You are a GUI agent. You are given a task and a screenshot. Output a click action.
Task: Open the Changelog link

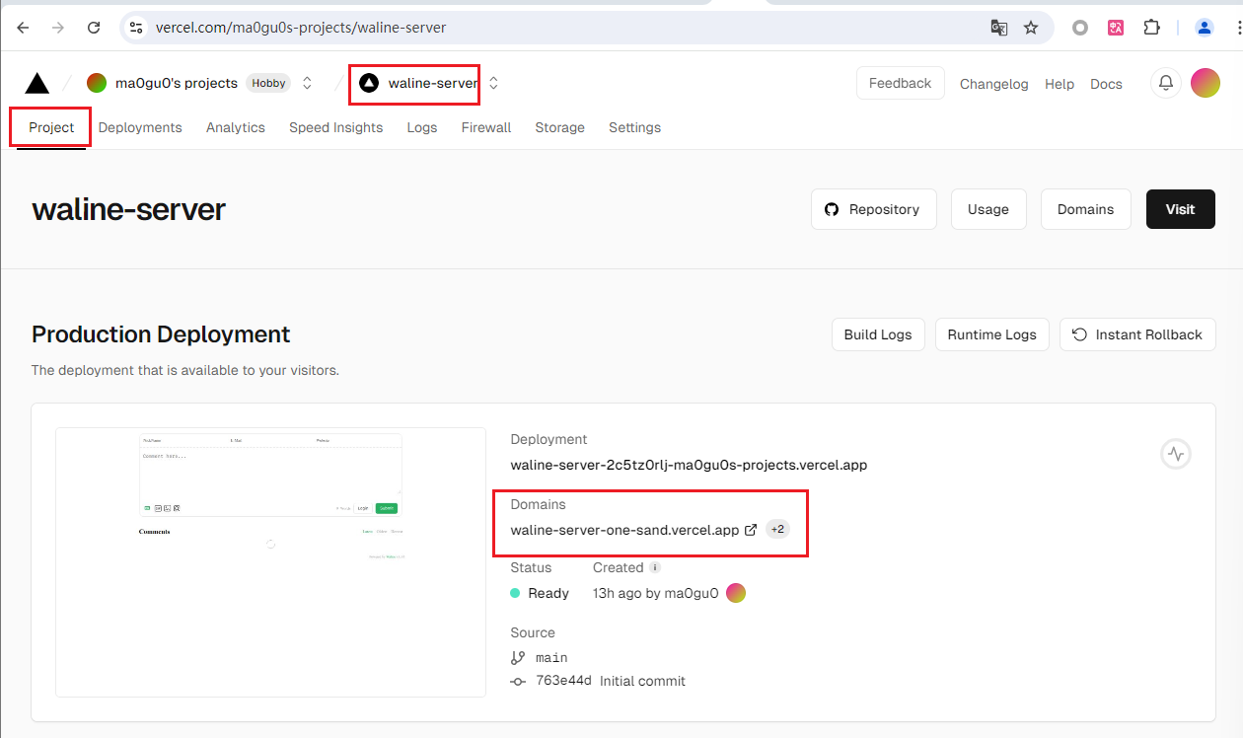pyautogui.click(x=994, y=84)
